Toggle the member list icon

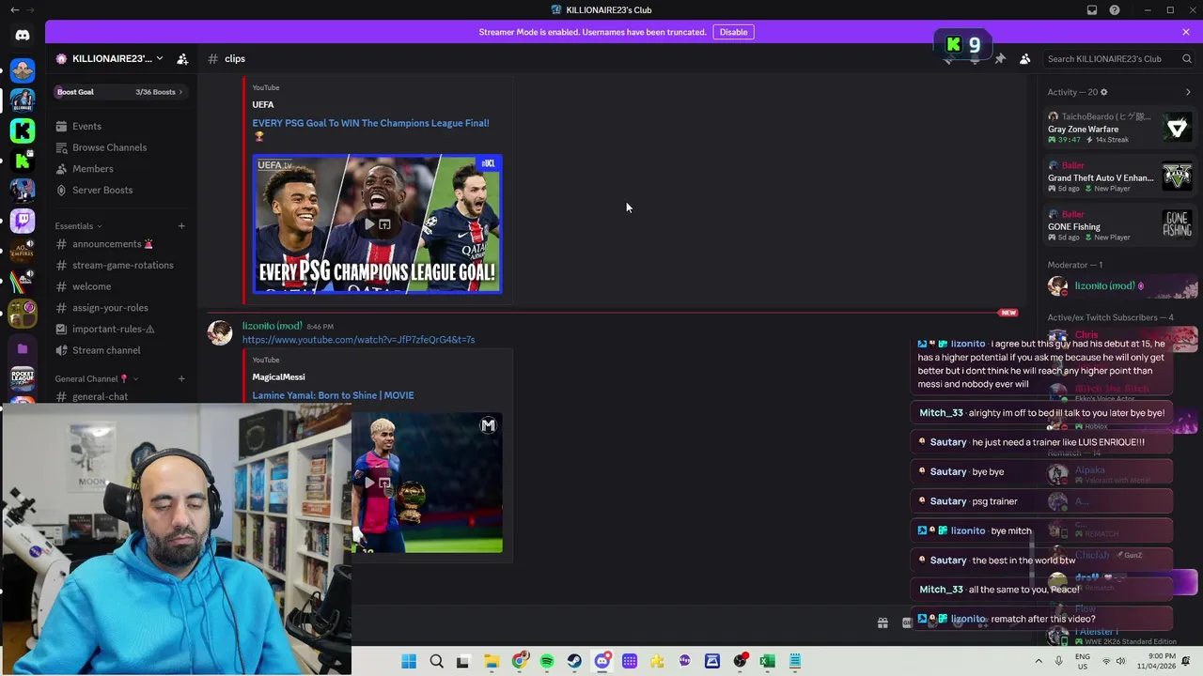[1024, 58]
